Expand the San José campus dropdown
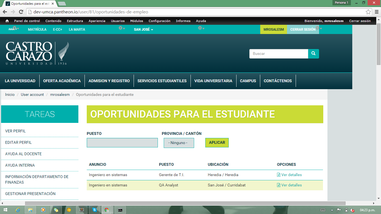The width and height of the screenshot is (381, 214). pyautogui.click(x=143, y=30)
